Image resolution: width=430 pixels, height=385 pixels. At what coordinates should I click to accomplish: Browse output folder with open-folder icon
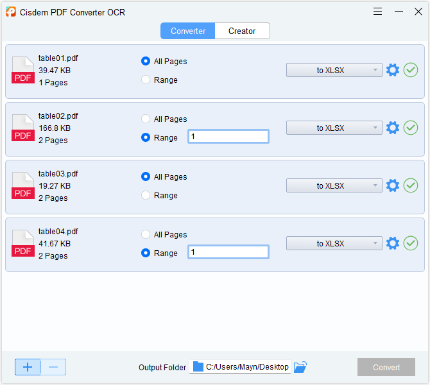pyautogui.click(x=300, y=367)
